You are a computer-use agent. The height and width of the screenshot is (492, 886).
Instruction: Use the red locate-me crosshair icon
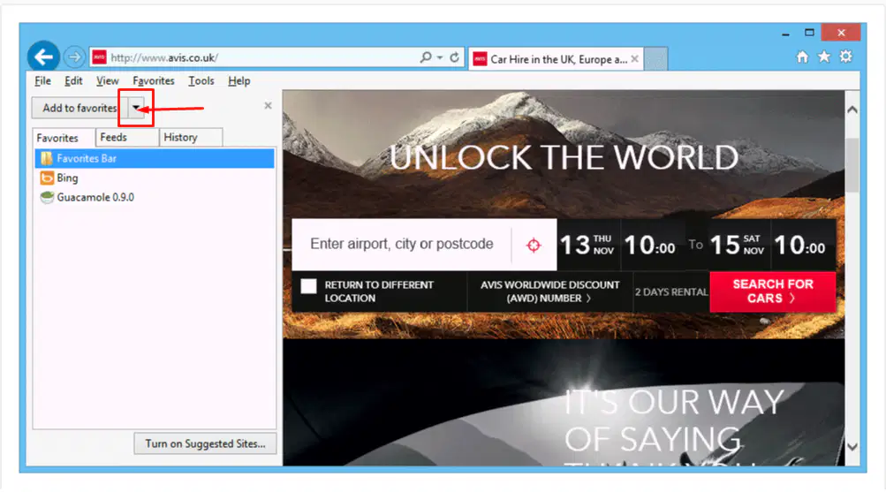point(534,246)
